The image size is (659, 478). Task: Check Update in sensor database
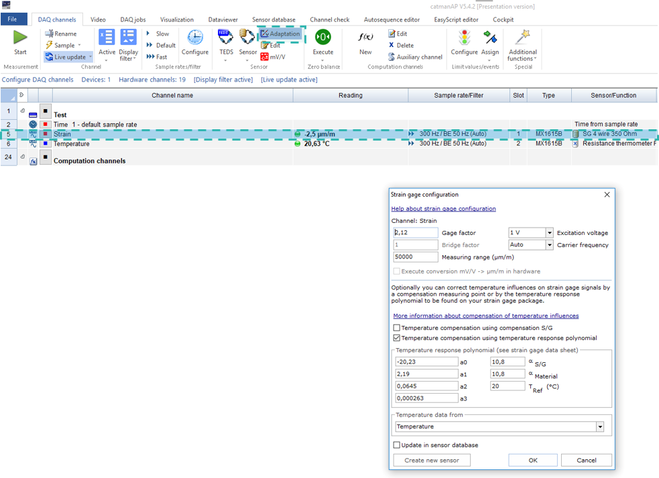[396, 445]
